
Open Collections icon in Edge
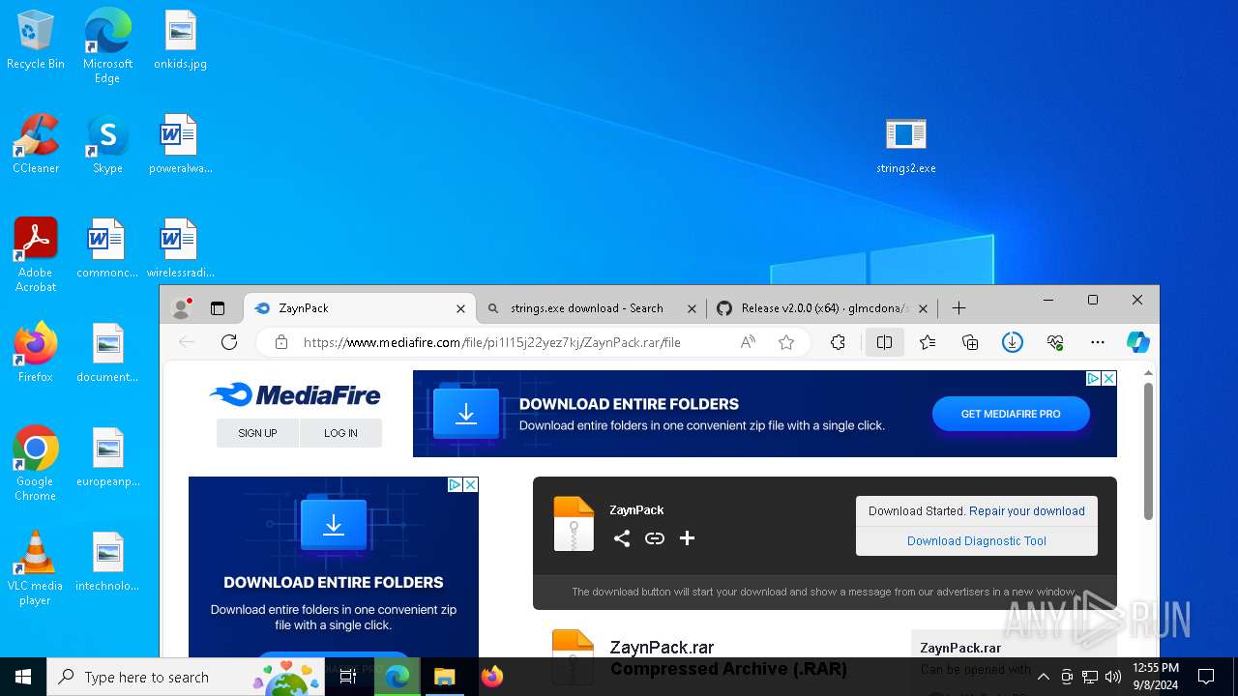click(970, 342)
